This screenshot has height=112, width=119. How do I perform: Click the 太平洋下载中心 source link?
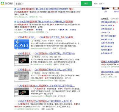click(65, 64)
